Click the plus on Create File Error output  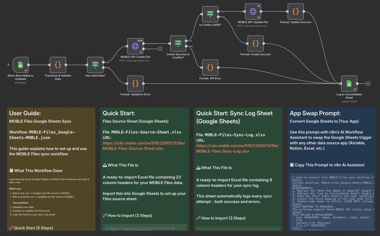point(160,49)
